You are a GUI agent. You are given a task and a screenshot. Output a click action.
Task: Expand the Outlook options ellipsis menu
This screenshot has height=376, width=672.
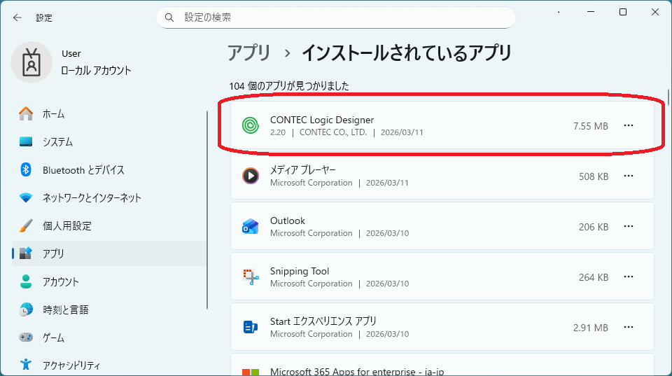point(629,226)
